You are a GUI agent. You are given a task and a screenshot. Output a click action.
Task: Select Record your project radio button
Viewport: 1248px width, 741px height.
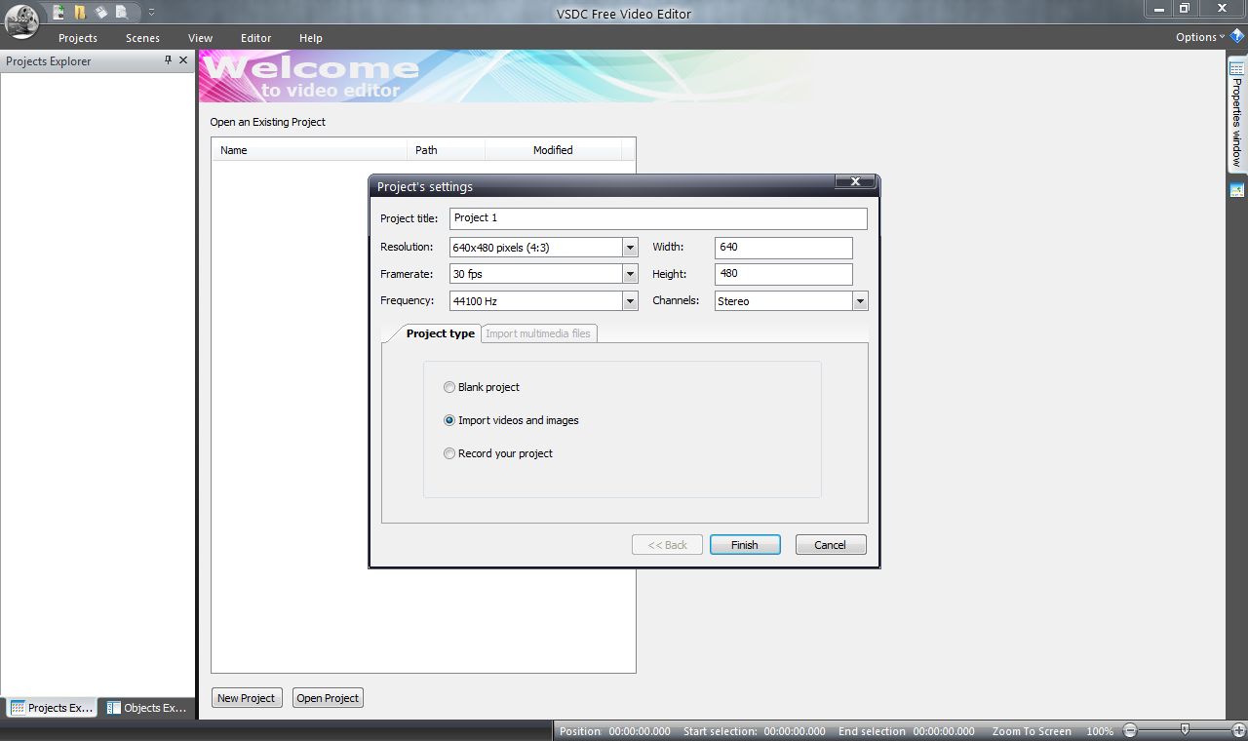449,453
